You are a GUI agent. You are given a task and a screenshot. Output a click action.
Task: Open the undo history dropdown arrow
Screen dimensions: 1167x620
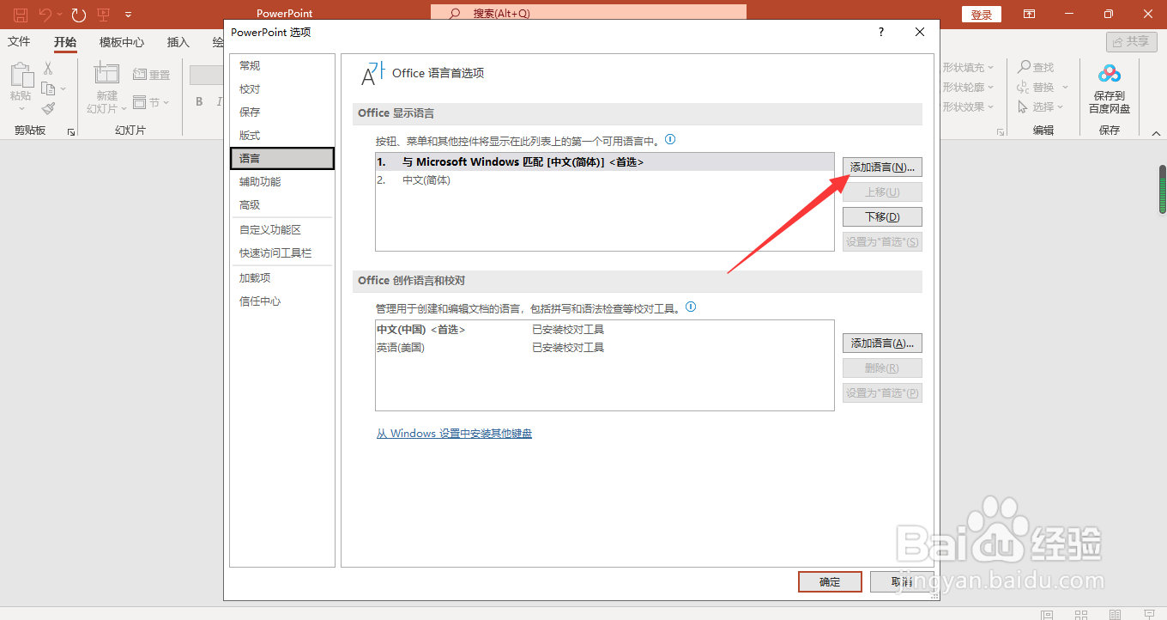59,15
